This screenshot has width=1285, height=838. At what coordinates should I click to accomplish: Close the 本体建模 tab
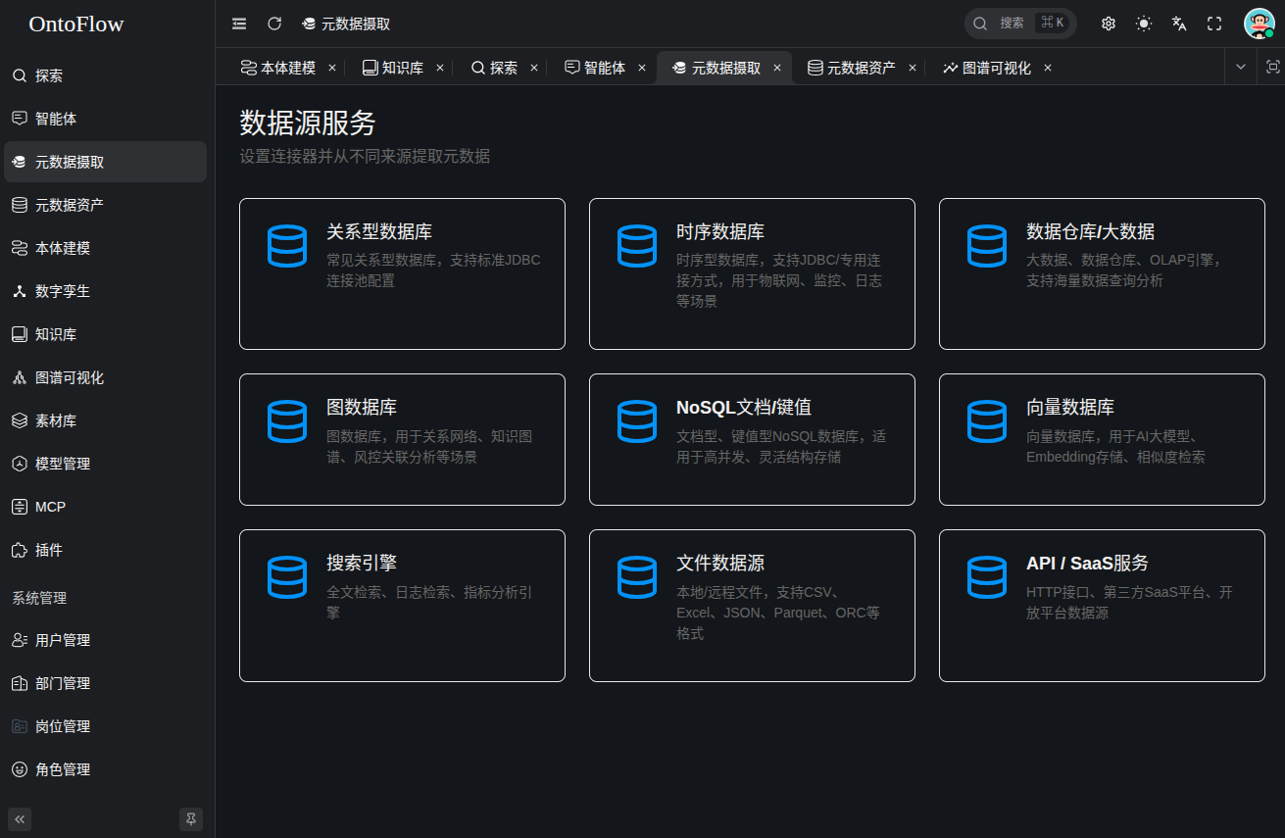[x=332, y=68]
